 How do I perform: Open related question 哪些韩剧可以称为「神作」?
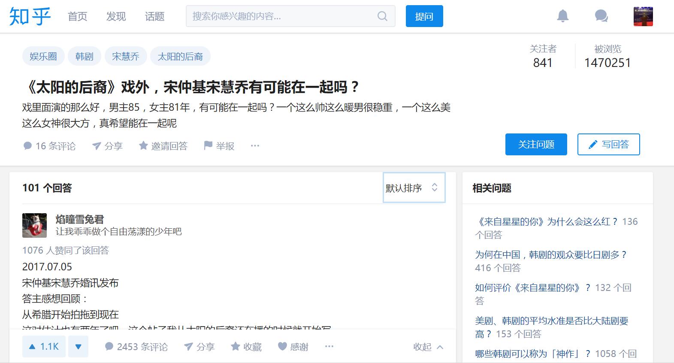(x=532, y=354)
